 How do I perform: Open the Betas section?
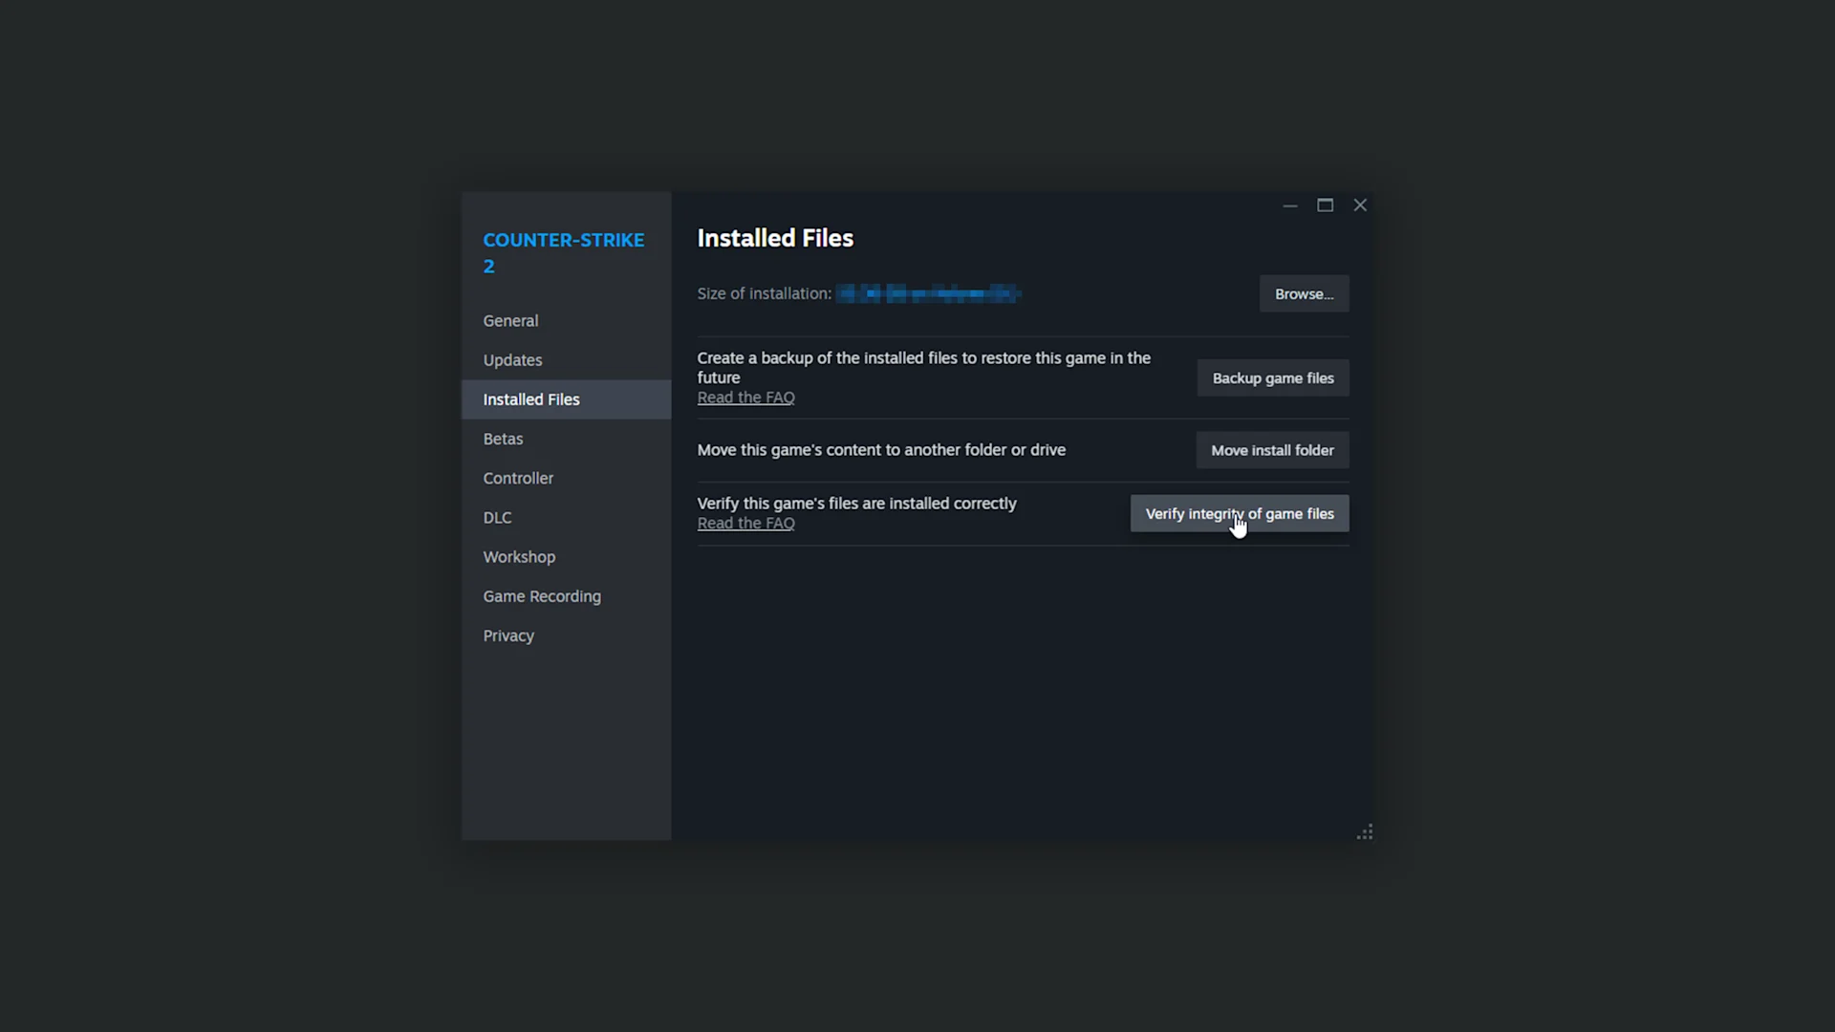[503, 439]
